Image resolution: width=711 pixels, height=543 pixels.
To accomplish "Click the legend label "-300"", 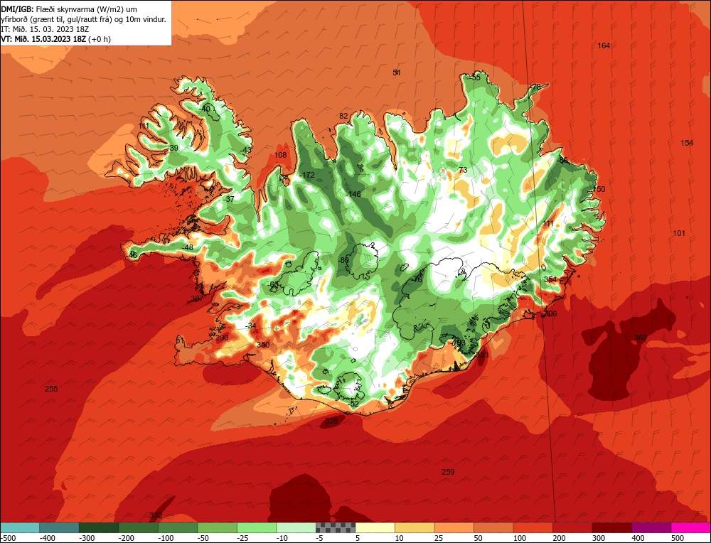I will [87, 538].
